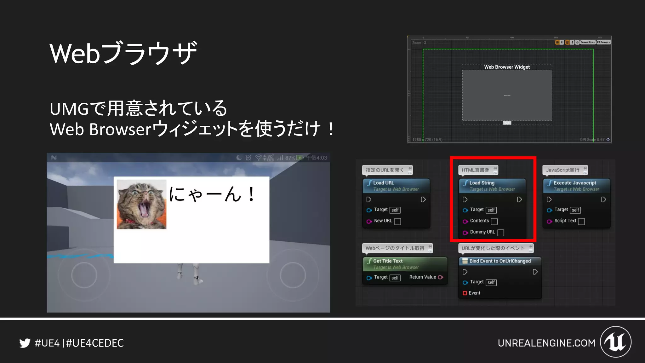Tap the alarm icon in phone status bar

click(x=248, y=158)
